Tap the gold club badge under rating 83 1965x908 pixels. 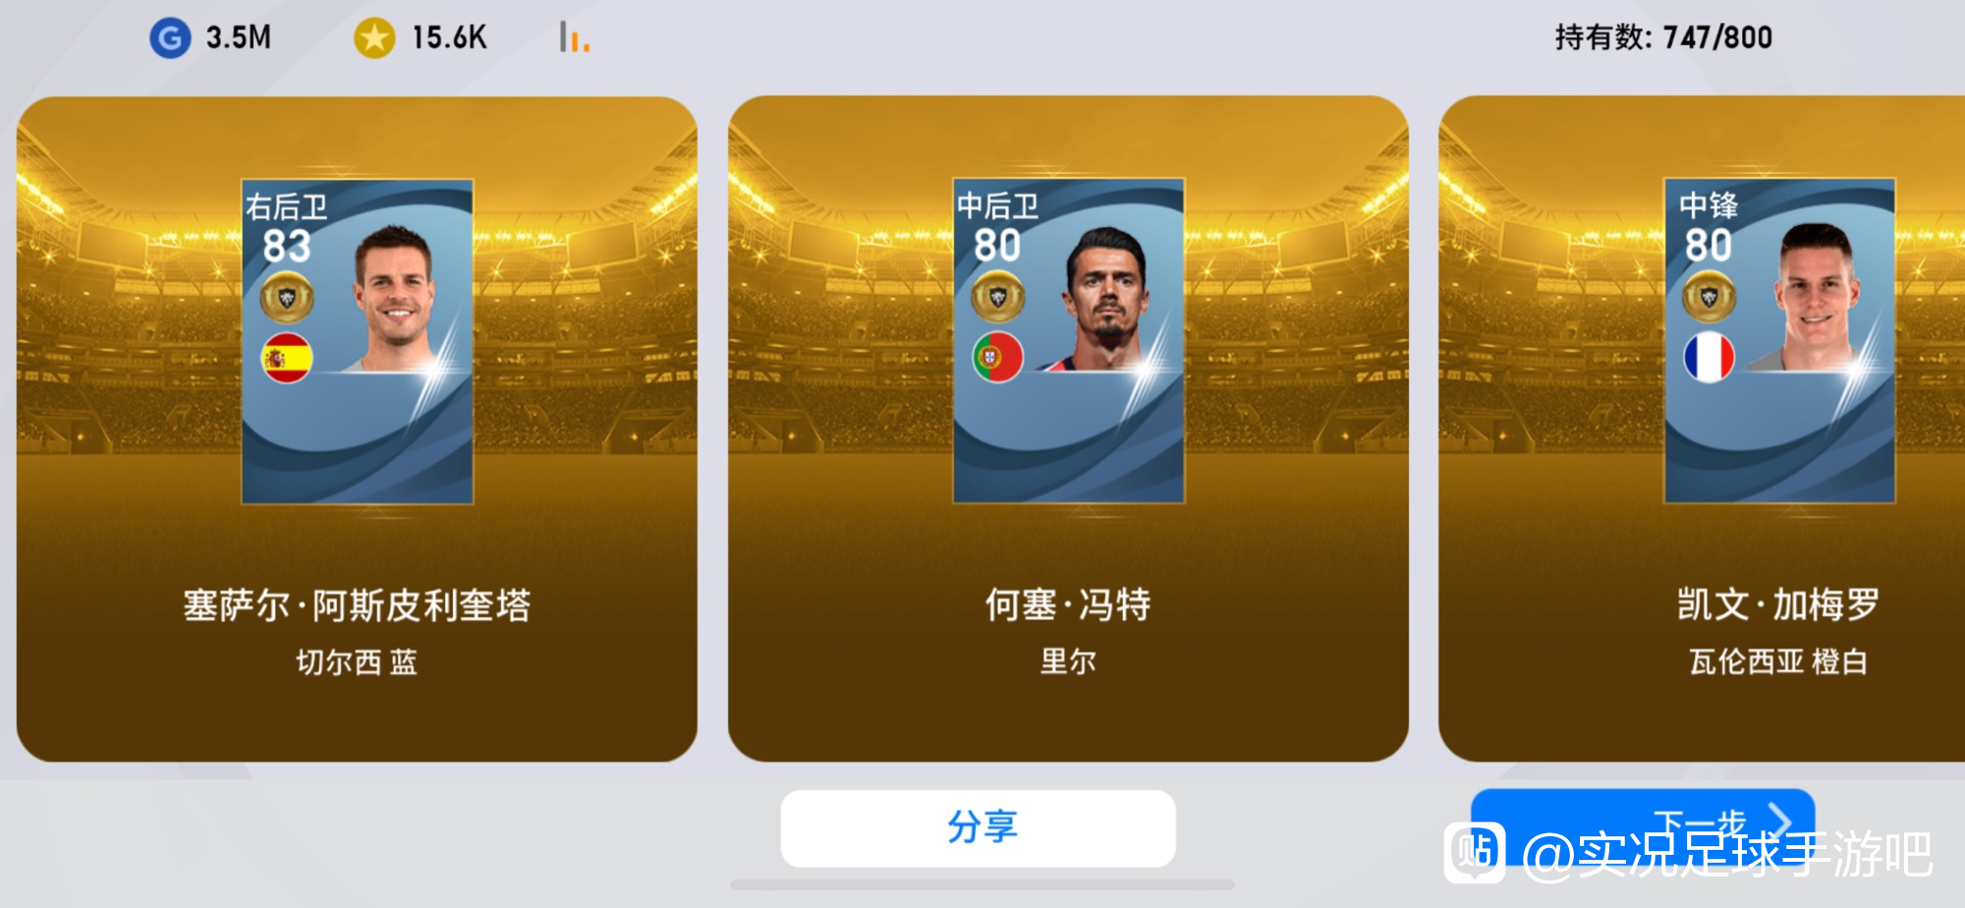tap(287, 297)
